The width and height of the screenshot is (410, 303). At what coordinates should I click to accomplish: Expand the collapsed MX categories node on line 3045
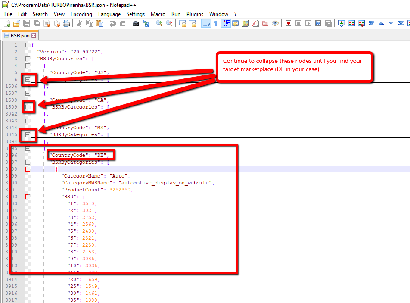click(28, 135)
